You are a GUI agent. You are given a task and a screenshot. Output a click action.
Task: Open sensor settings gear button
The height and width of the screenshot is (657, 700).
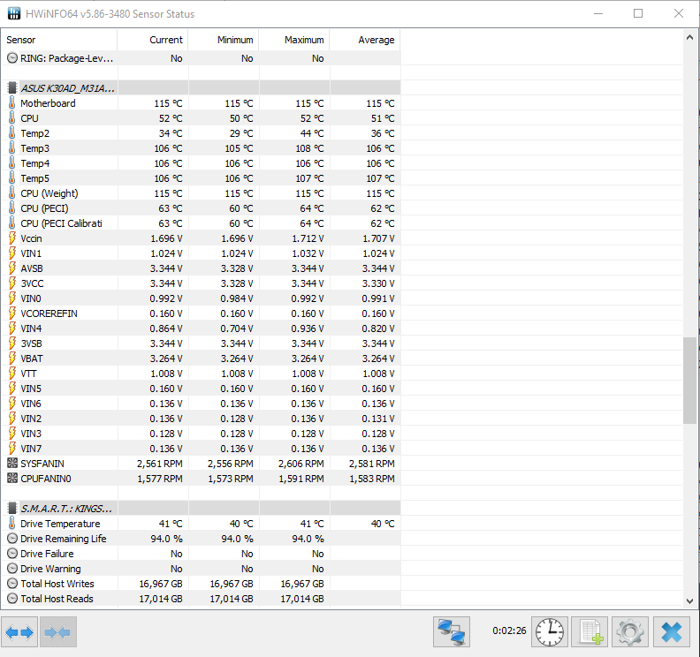(x=630, y=631)
